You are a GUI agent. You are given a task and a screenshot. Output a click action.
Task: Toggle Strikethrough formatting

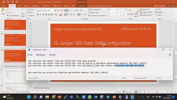coord(49,14)
